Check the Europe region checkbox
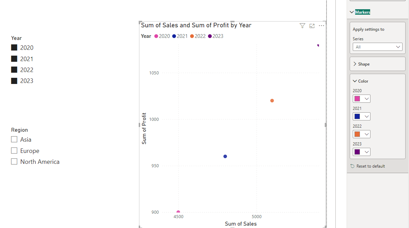 coord(14,151)
